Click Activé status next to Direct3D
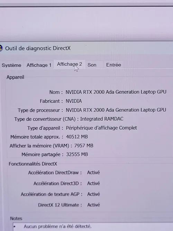 (x=93, y=183)
